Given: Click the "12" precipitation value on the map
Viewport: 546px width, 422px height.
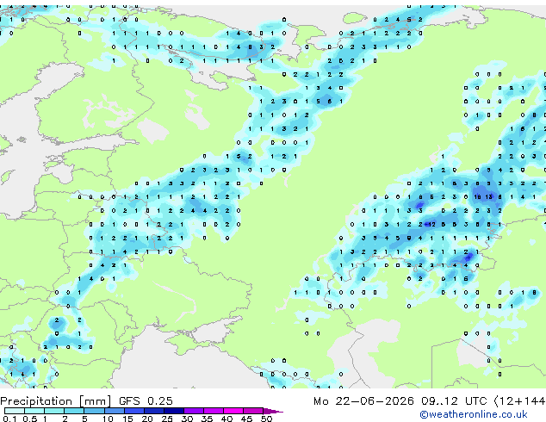Looking at the screenshot, I should point(431,225).
